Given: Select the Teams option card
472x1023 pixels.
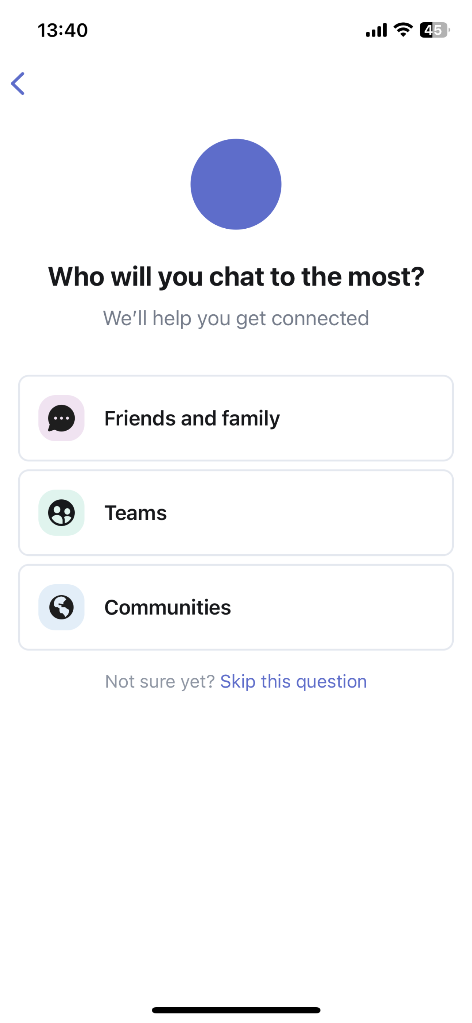Looking at the screenshot, I should pyautogui.click(x=236, y=513).
